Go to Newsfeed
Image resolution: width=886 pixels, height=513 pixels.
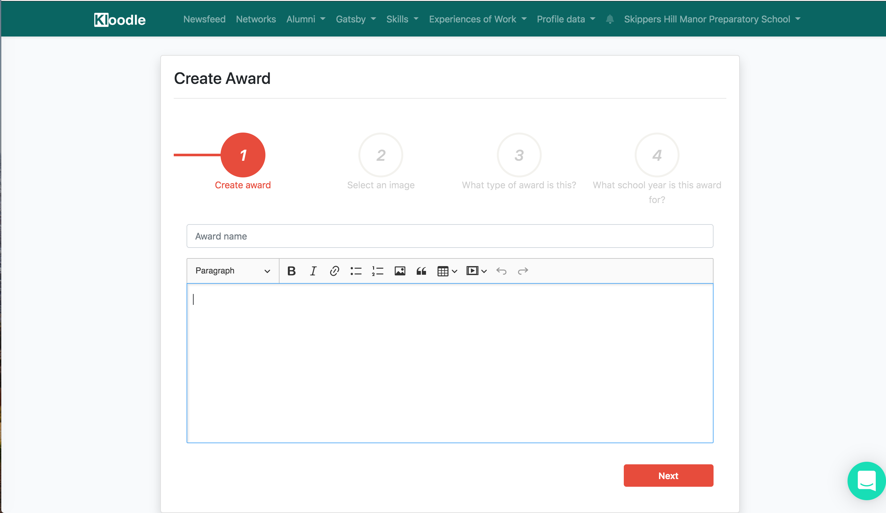click(x=204, y=19)
